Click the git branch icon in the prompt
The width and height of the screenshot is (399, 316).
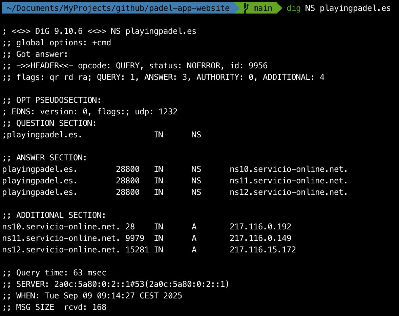point(246,8)
